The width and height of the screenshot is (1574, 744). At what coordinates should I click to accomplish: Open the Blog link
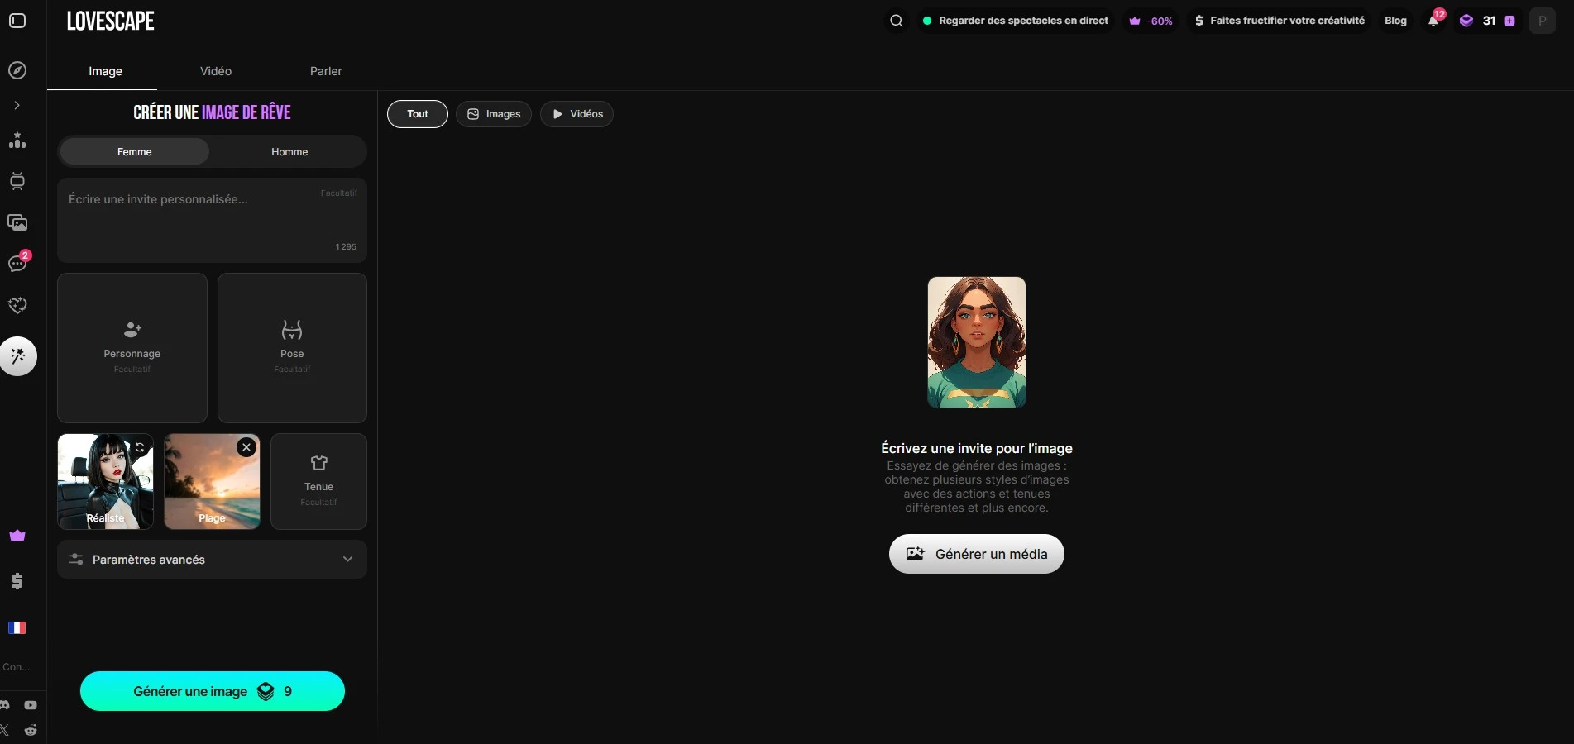[1395, 21]
